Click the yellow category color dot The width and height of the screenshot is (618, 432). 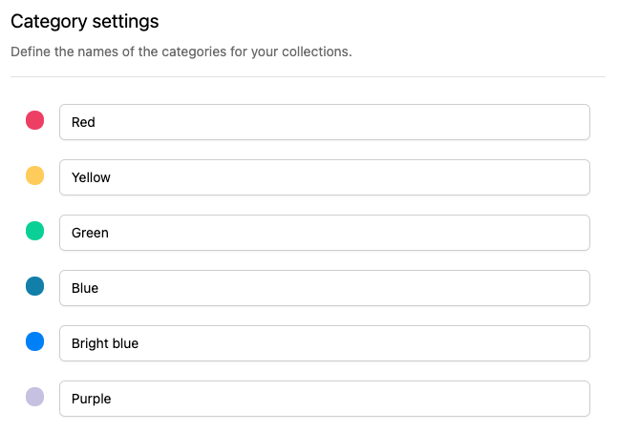[x=34, y=175]
